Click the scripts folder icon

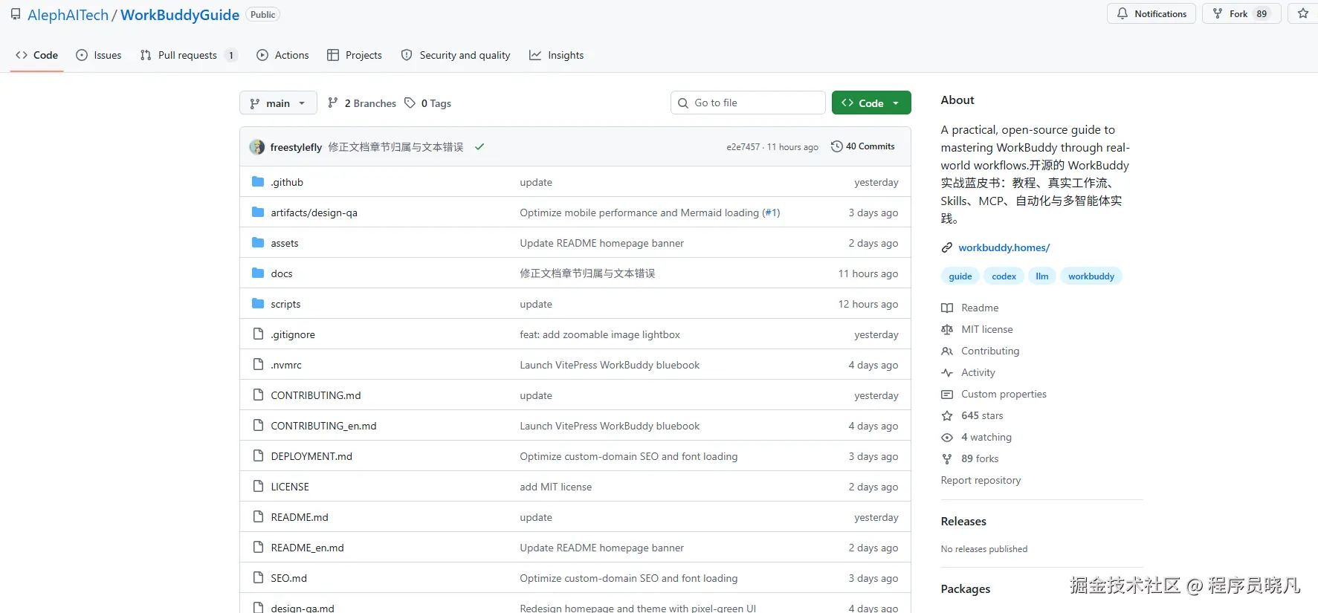click(258, 304)
